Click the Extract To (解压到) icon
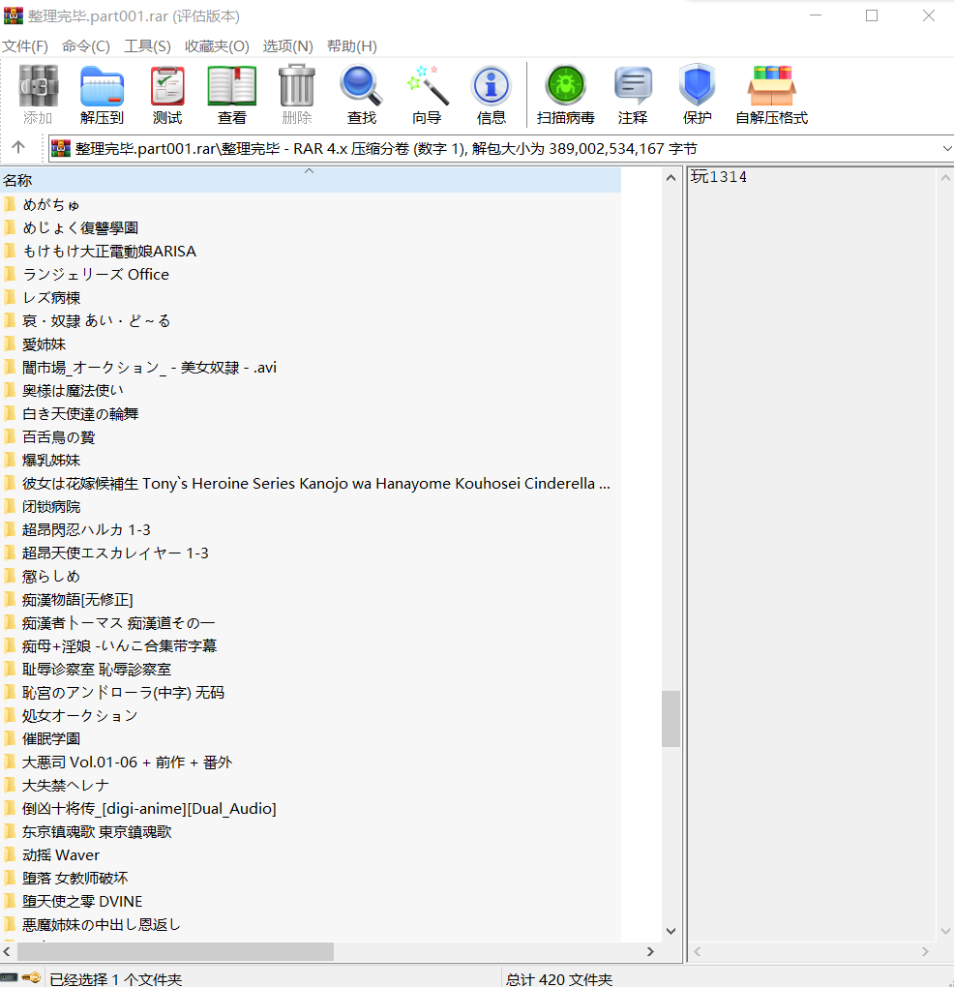 click(102, 94)
